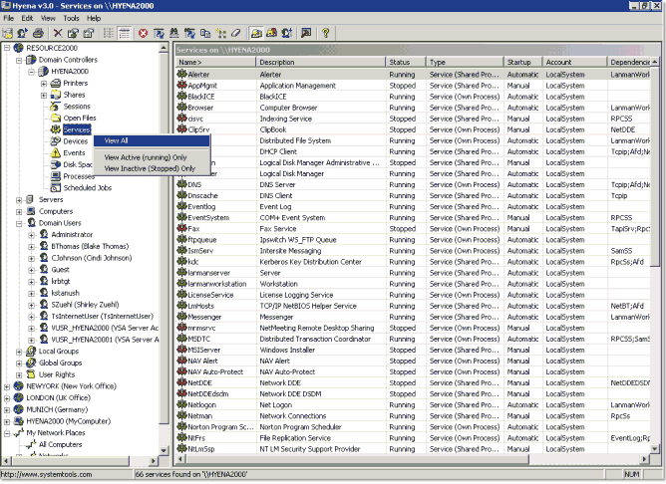Expand the NEWYORK (New York Office) node
This screenshot has height=484, width=666.
[6, 386]
